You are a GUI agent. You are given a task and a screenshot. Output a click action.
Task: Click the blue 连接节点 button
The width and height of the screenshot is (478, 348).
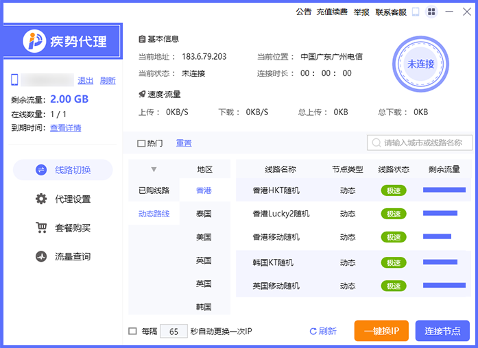tap(442, 331)
